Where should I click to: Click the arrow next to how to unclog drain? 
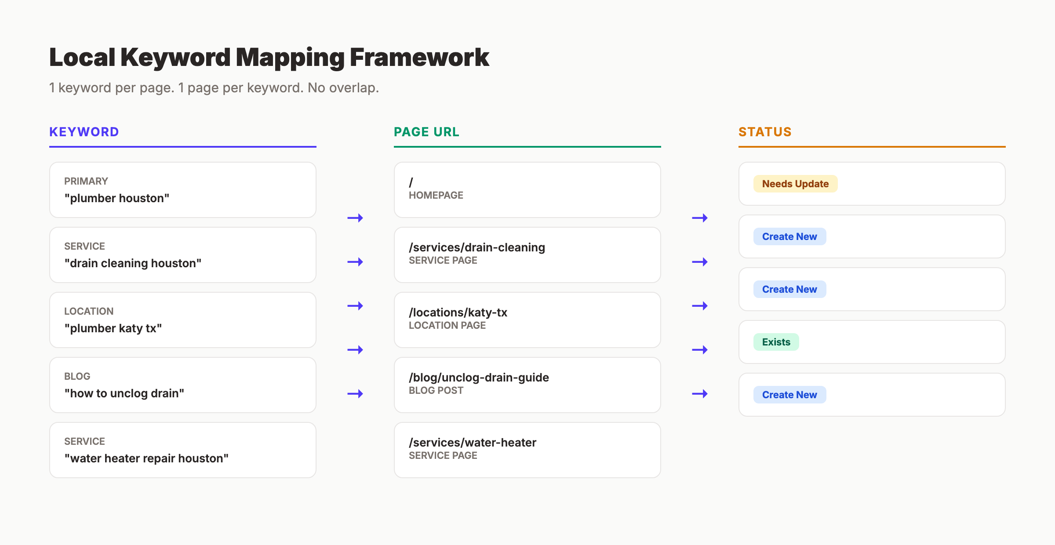click(x=355, y=393)
